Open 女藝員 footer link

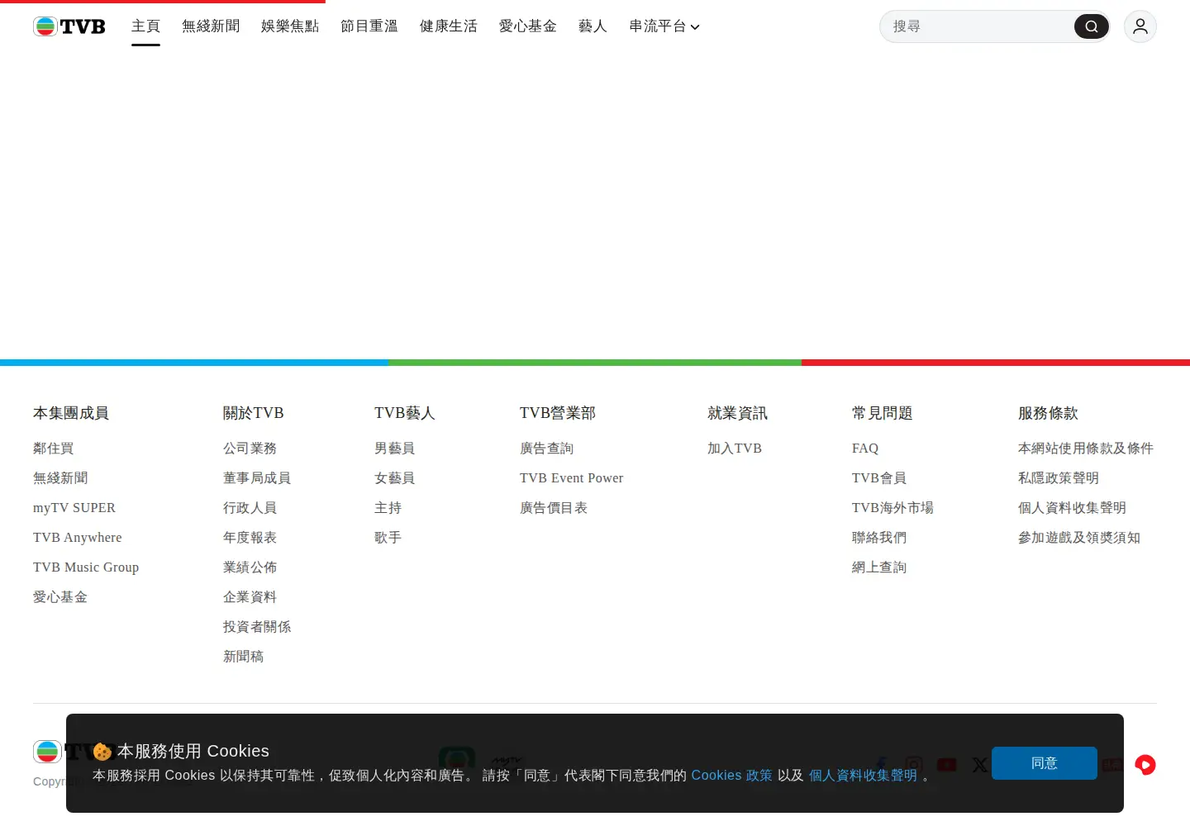pyautogui.click(x=394, y=478)
